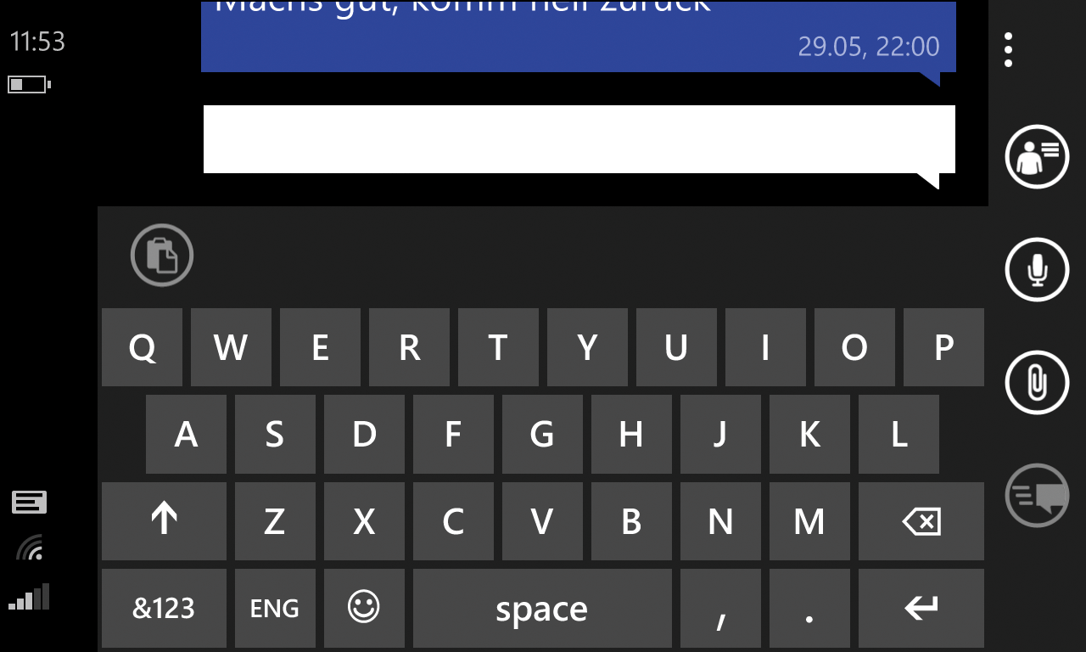1086x652 pixels.
Task: Tap the letter M key
Action: point(809,521)
